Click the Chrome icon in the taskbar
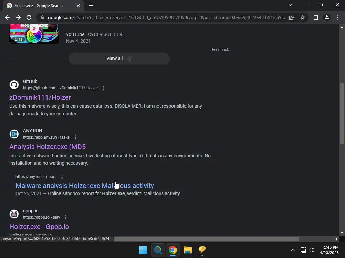 click(x=173, y=250)
